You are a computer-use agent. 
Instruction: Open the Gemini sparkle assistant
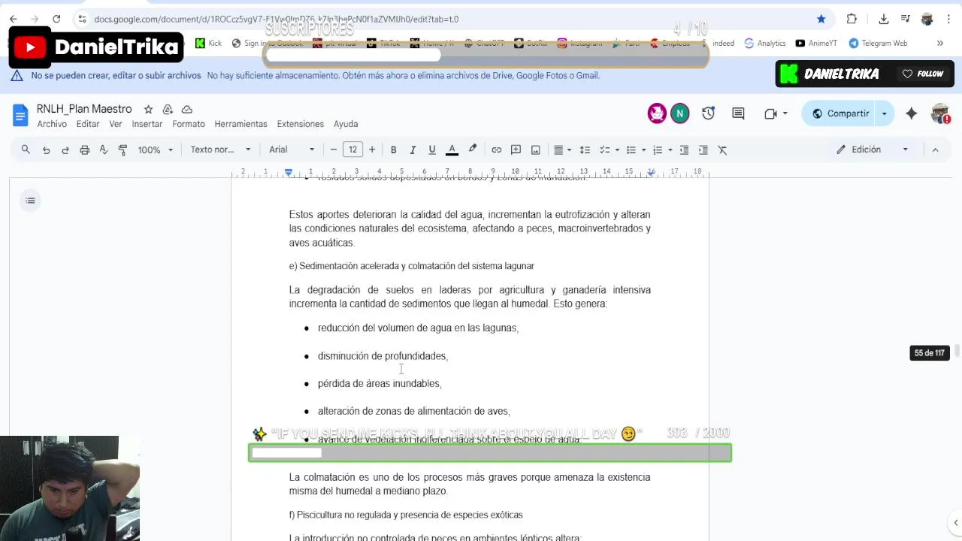(x=912, y=113)
